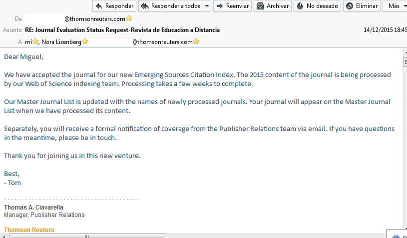Click the email subject line text
This screenshot has height=238, width=407.
[x=122, y=30]
